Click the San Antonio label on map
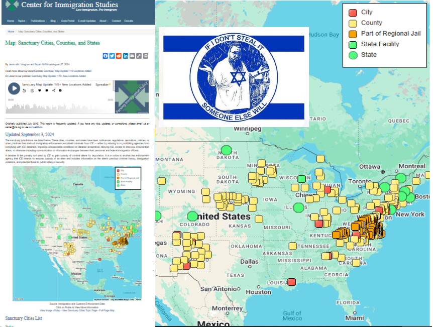The width and height of the screenshot is (433, 327). coord(219,289)
